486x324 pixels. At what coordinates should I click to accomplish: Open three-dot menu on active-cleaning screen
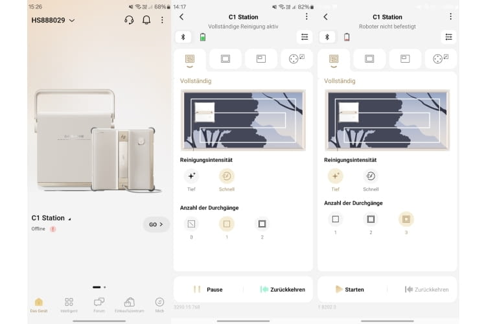pos(307,16)
